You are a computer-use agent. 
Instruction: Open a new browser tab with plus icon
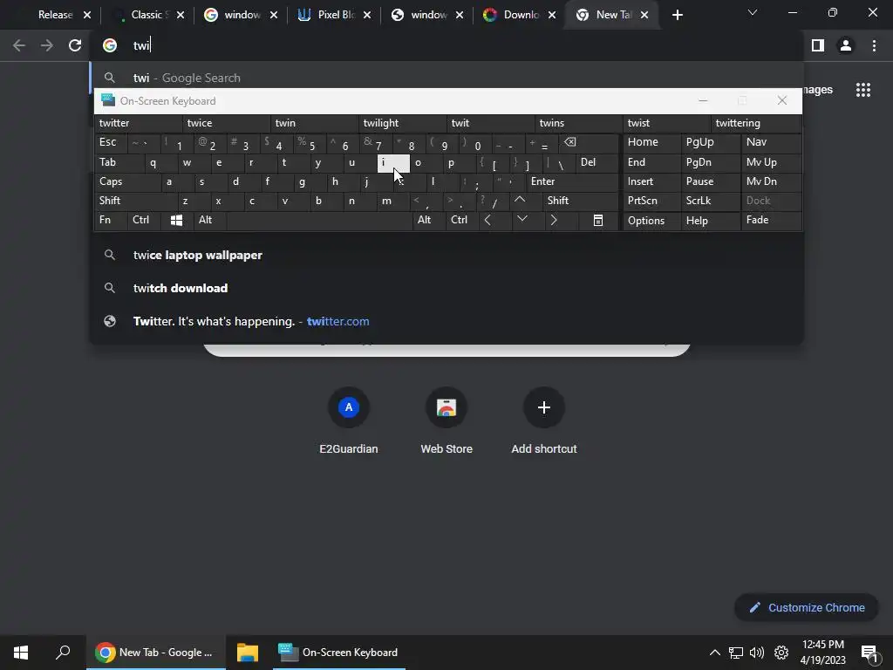677,15
